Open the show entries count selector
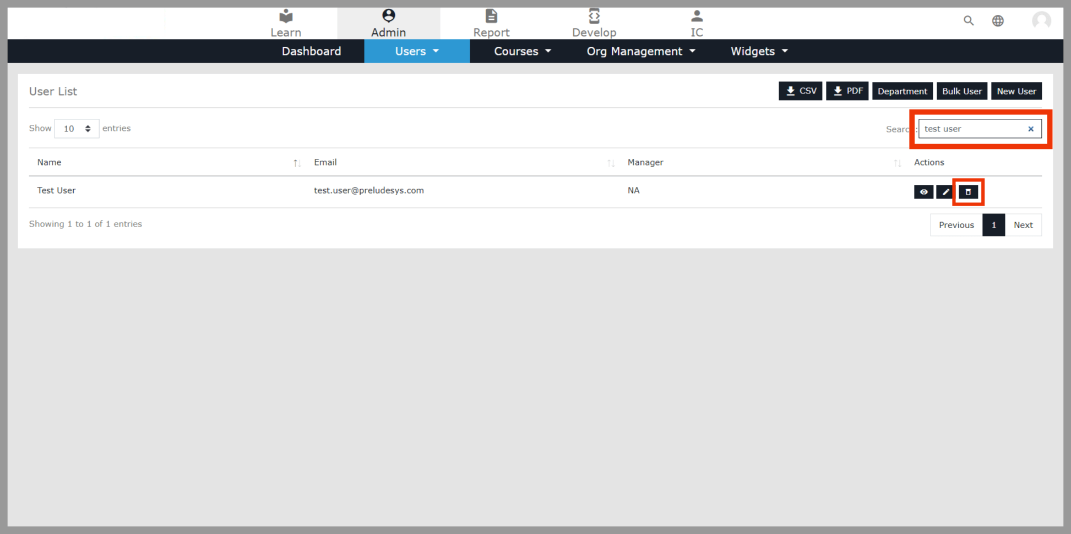This screenshot has height=534, width=1071. [x=77, y=129]
